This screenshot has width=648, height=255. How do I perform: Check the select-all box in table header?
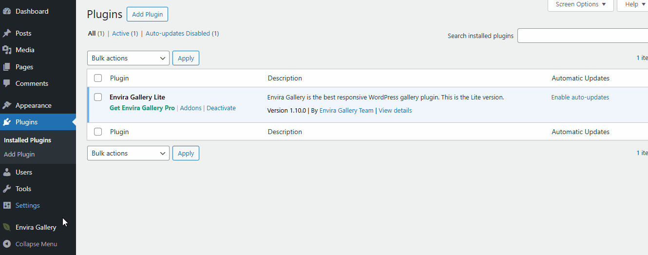[x=98, y=78]
